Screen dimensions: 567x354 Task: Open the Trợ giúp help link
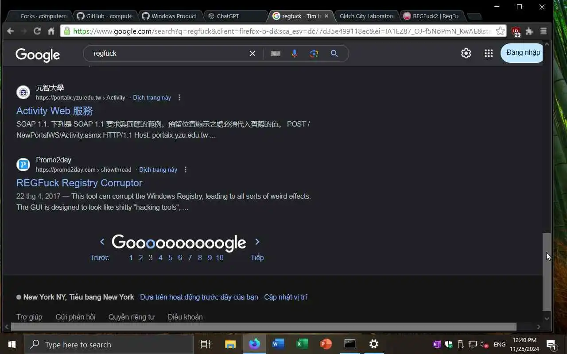pyautogui.click(x=29, y=317)
